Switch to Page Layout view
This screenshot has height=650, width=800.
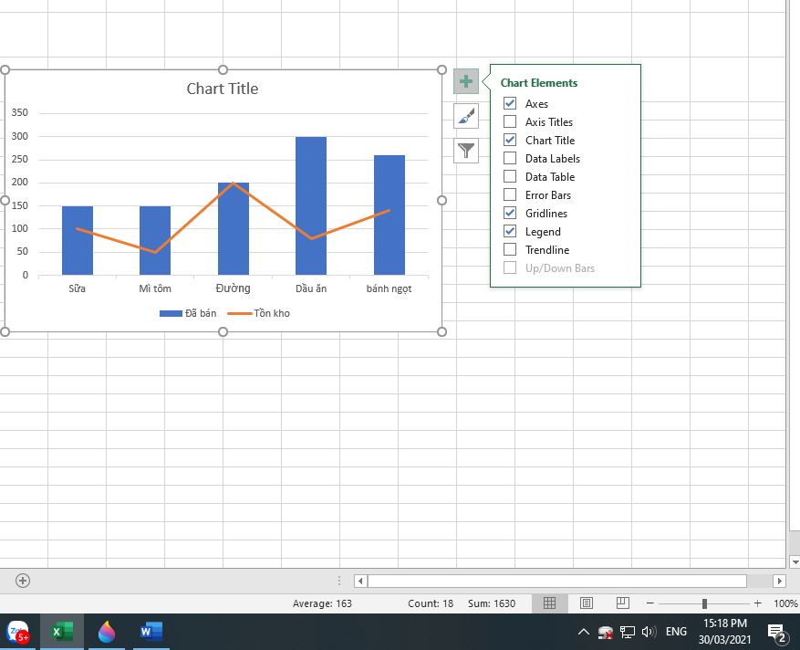587,603
